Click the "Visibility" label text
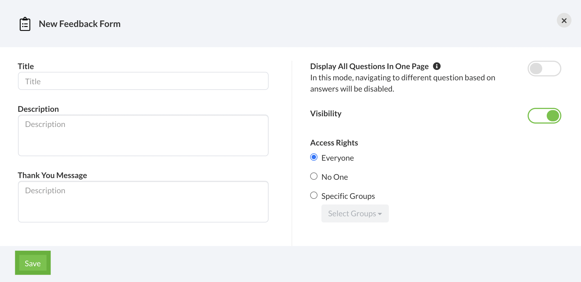This screenshot has height=282, width=581. (326, 113)
